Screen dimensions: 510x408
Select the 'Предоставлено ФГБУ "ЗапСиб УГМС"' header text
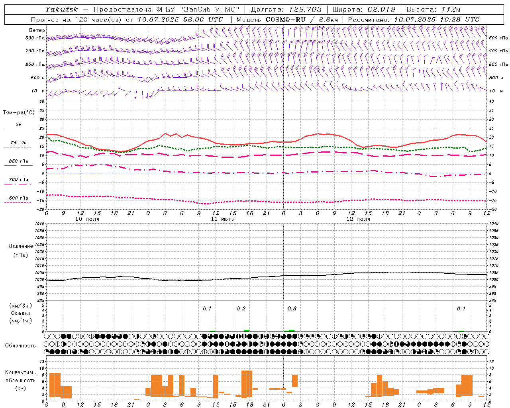[x=166, y=10]
